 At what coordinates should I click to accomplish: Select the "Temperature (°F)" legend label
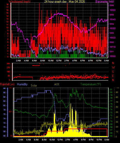91,84
